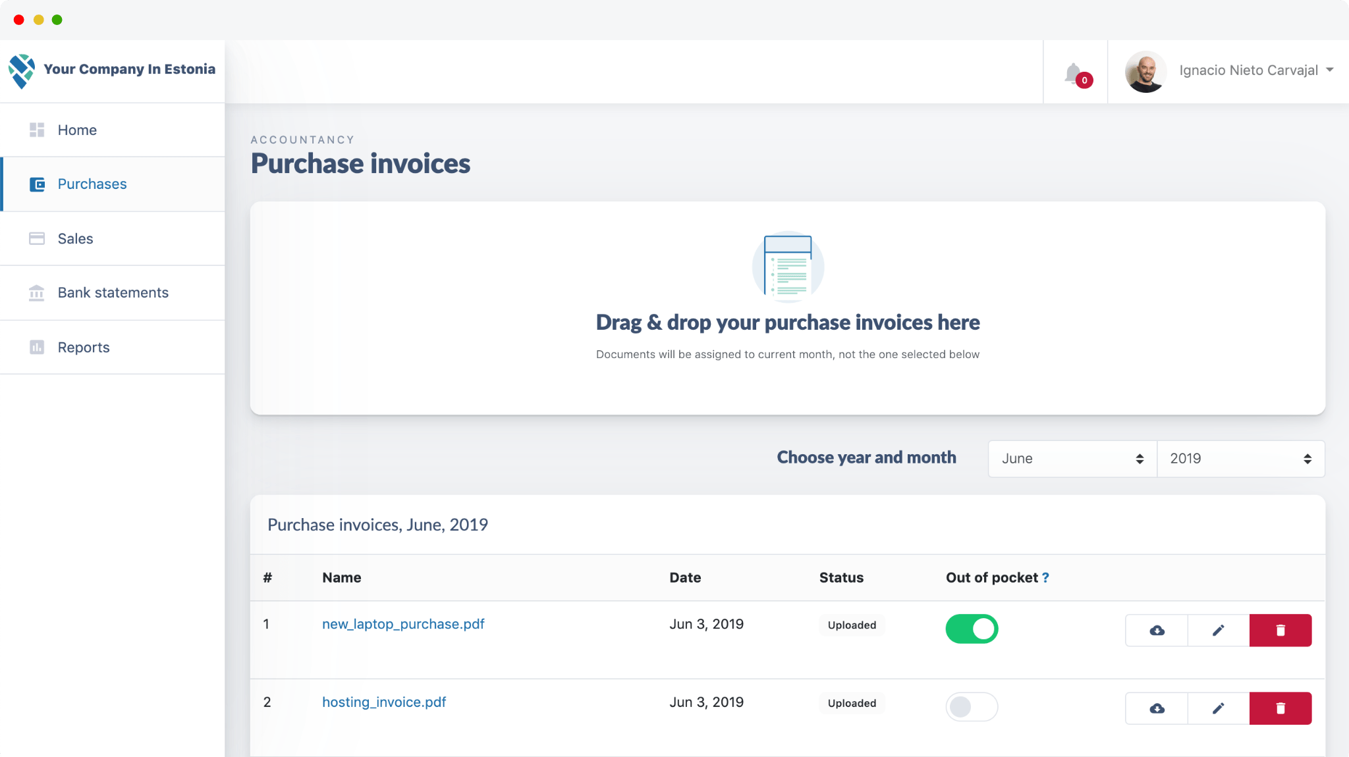Open the new_laptop_purchase.pdf link

[403, 624]
